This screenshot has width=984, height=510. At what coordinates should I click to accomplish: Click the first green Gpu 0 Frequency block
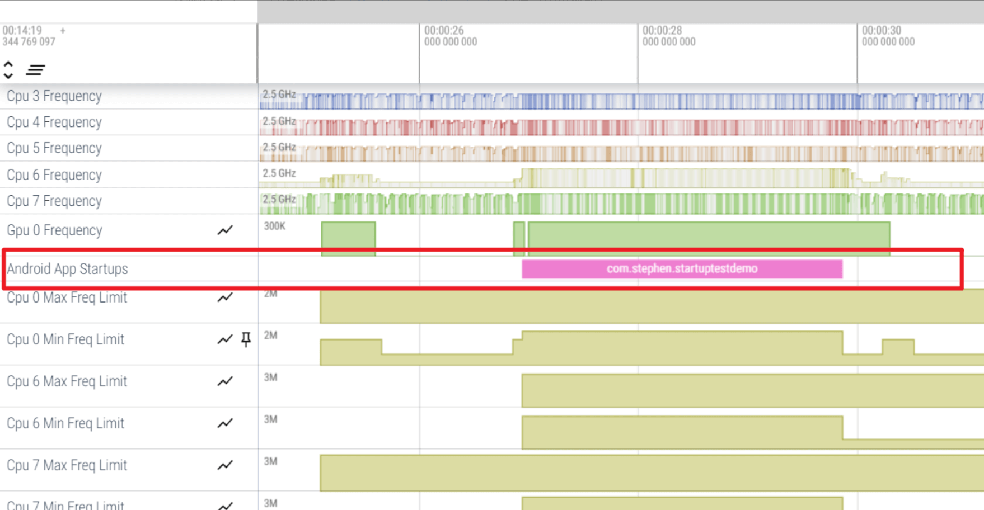[348, 238]
